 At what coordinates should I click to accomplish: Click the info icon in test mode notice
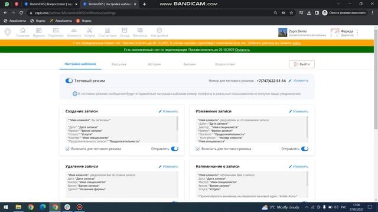(75, 94)
